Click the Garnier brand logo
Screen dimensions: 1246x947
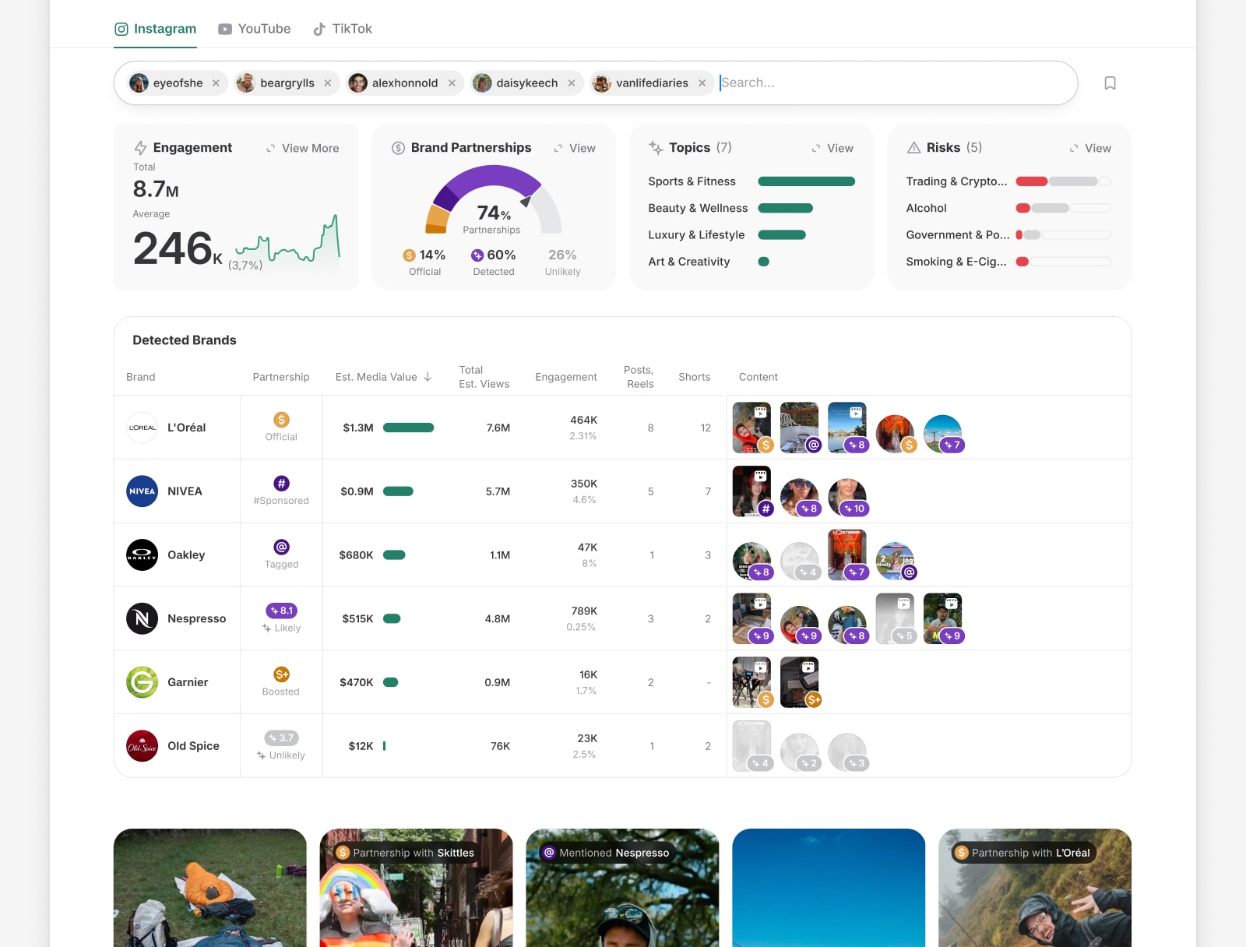pos(143,682)
